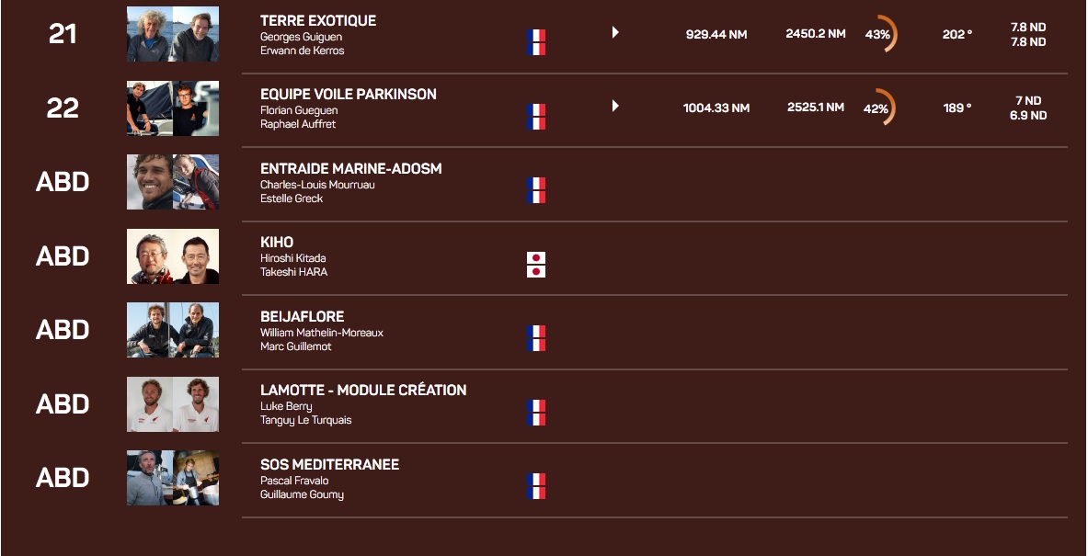
Task: Click the French flag beside Beijaflore
Action: click(x=536, y=338)
